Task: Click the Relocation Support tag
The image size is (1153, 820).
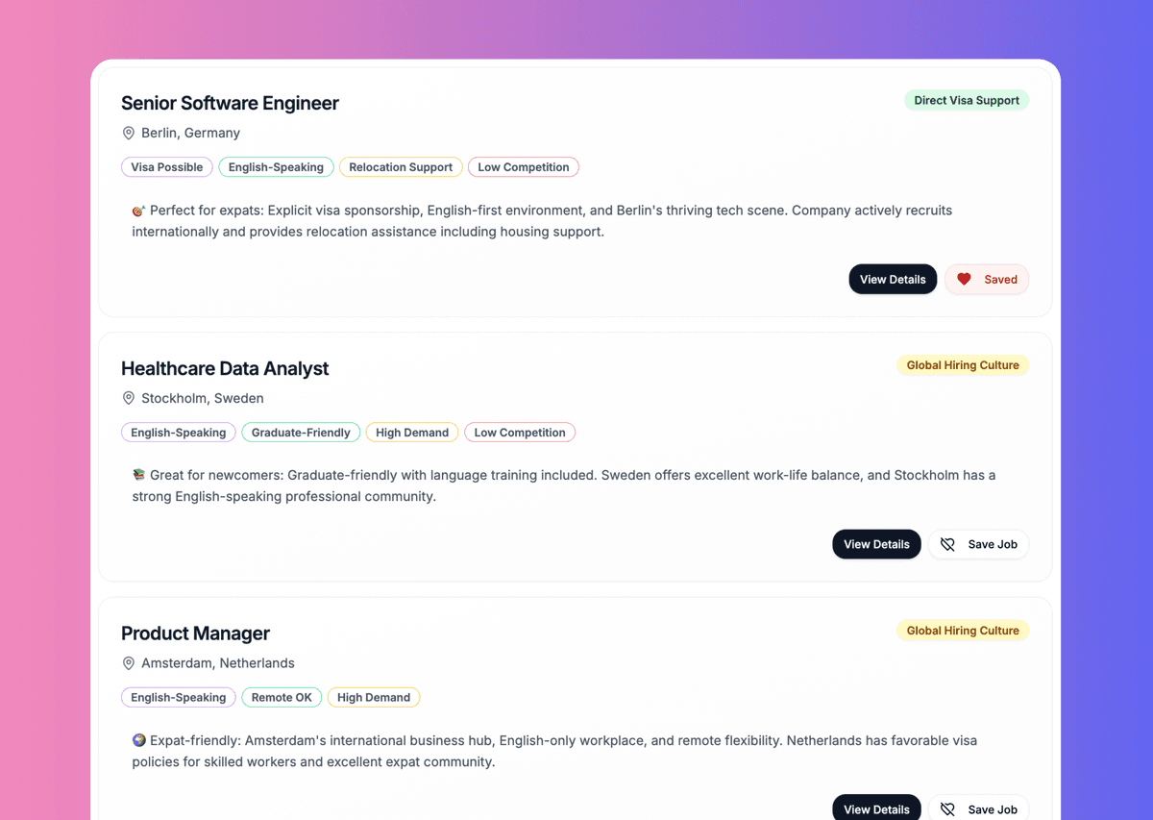Action: pyautogui.click(x=401, y=167)
